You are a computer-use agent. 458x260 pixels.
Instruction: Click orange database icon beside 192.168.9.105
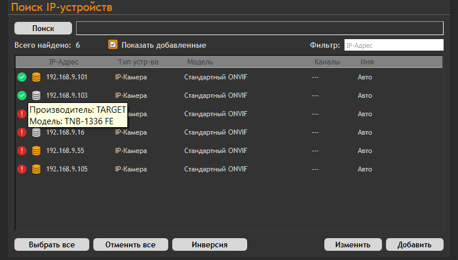(x=36, y=169)
